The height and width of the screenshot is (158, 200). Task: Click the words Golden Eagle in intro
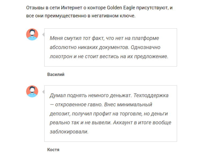pyautogui.click(x=122, y=8)
